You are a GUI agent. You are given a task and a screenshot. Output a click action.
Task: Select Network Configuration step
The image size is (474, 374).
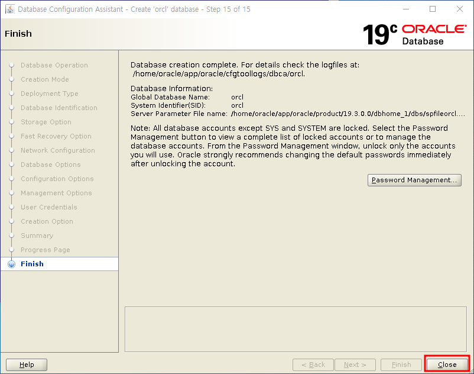point(58,150)
